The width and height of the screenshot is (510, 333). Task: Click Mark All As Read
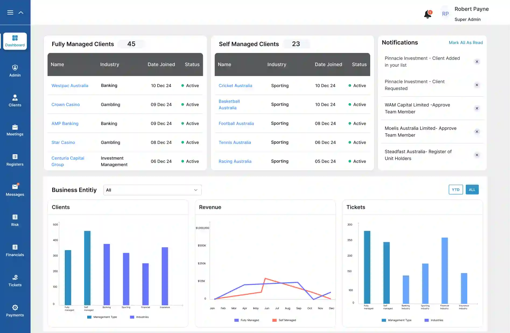click(x=466, y=42)
